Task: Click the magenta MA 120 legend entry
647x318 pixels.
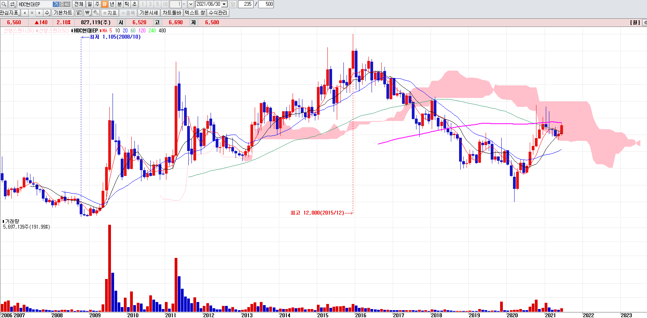Action: tap(142, 30)
